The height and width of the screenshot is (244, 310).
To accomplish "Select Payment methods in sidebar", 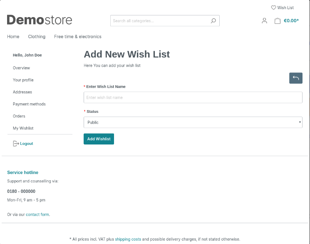I will 29,104.
